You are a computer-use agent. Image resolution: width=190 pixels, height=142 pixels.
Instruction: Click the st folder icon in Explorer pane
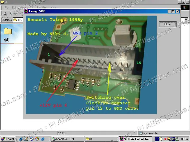(8, 31)
